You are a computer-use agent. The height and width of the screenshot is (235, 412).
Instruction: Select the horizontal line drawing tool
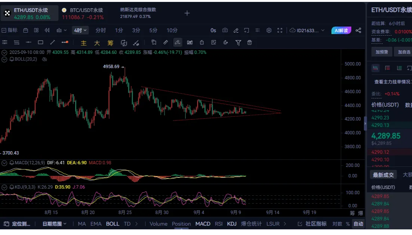[28, 42]
